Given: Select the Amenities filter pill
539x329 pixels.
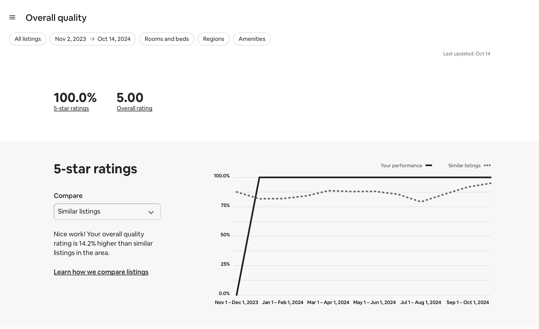Looking at the screenshot, I should coord(252,39).
